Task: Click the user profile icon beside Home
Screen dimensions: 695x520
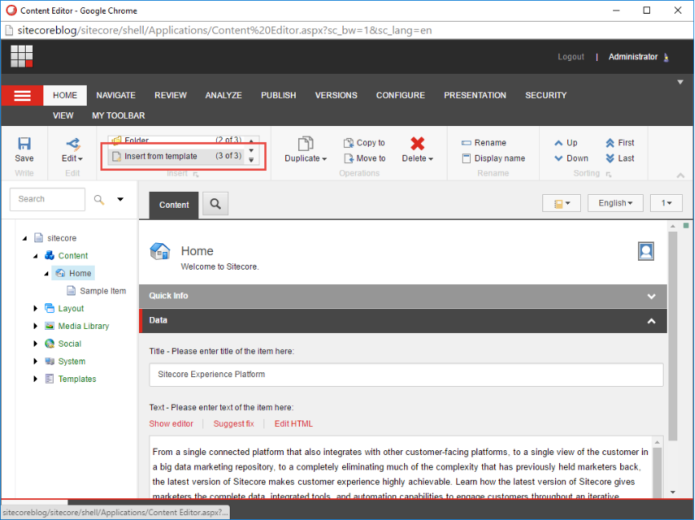Action: (646, 251)
